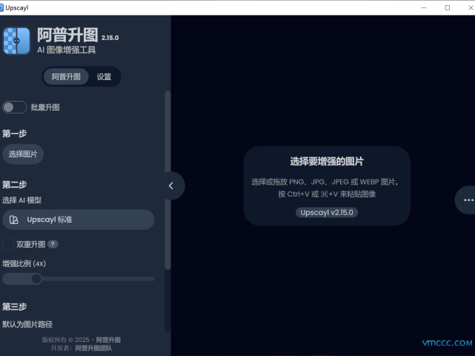Image resolution: width=475 pixels, height=356 pixels.
Task: Switch to the 设置 tab
Action: click(x=104, y=76)
